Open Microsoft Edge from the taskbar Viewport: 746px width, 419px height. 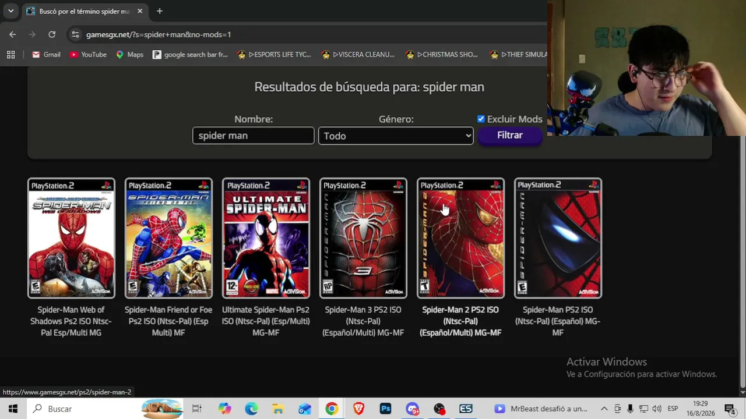(251, 409)
